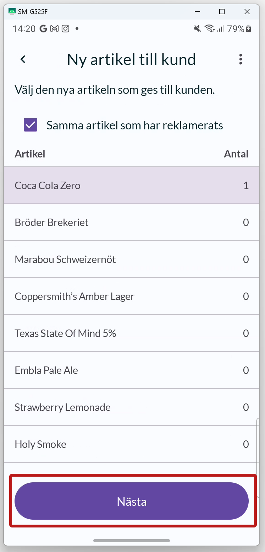Open the three-dot overflow menu
Viewport: 265px width, 552px height.
(241, 59)
